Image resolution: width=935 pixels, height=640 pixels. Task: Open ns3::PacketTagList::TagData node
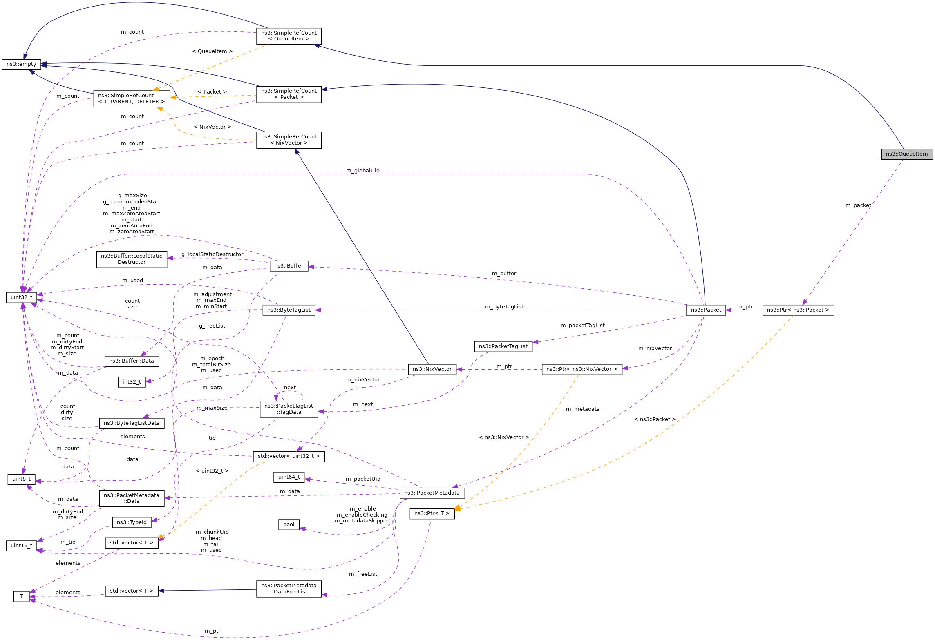point(289,409)
